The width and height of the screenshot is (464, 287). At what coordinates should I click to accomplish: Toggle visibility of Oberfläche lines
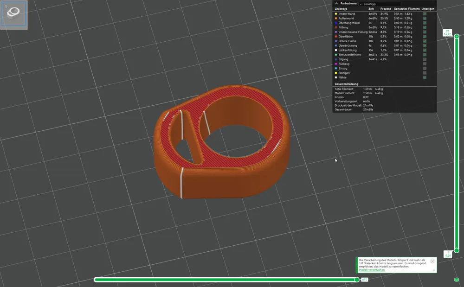click(425, 37)
